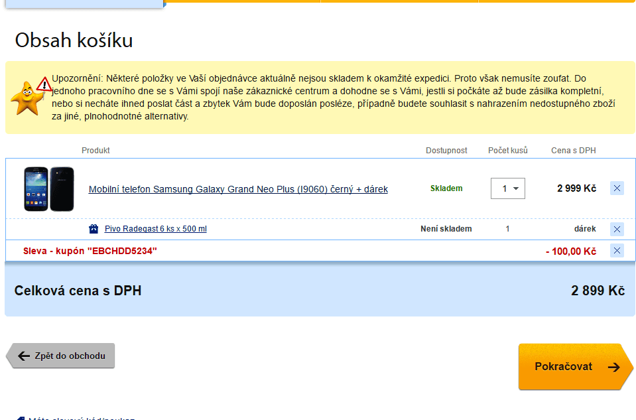Click the Sleva - kupón "EBCHDD5234" text

(90, 251)
